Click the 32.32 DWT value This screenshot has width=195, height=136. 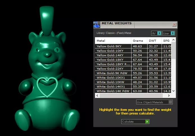coord(153,51)
